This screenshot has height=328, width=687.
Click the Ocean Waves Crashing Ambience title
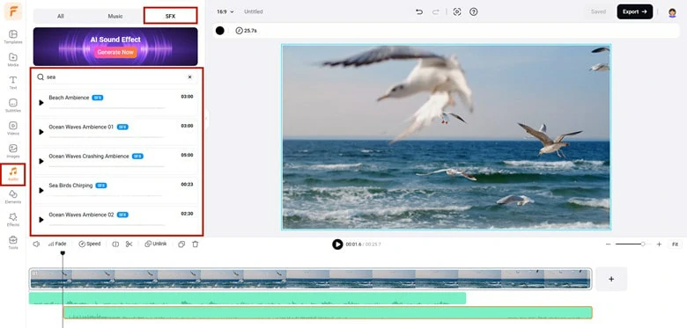tap(89, 157)
